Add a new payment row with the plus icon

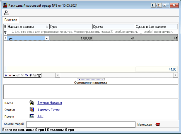click(6, 75)
